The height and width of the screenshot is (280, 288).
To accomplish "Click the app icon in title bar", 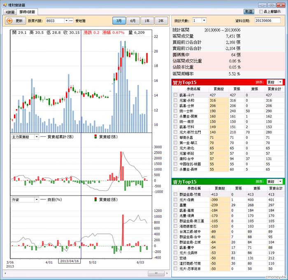I will (x=5, y=5).
